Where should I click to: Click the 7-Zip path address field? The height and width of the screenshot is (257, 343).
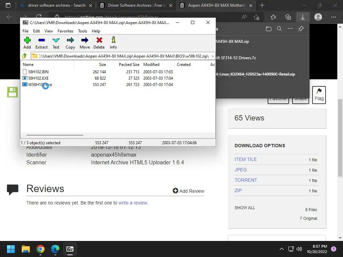[x=123, y=56]
